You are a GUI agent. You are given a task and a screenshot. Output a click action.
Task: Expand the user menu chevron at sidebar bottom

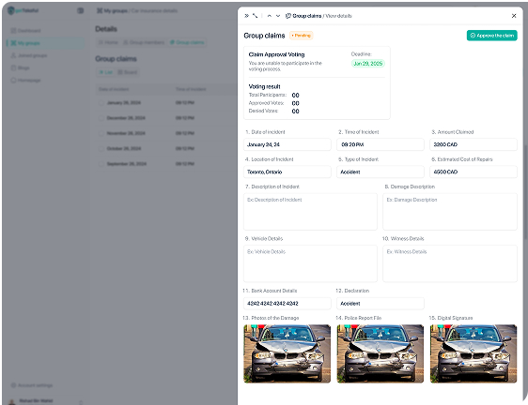coord(81,401)
